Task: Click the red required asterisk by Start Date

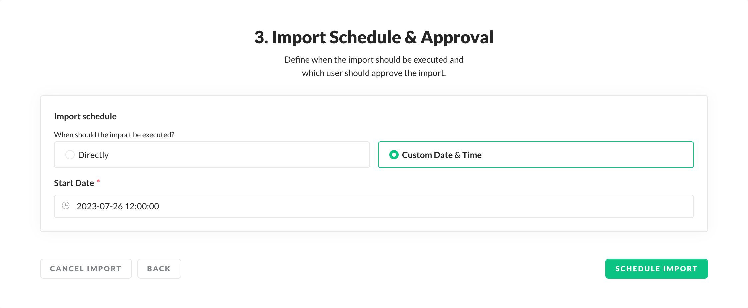Action: pos(98,182)
